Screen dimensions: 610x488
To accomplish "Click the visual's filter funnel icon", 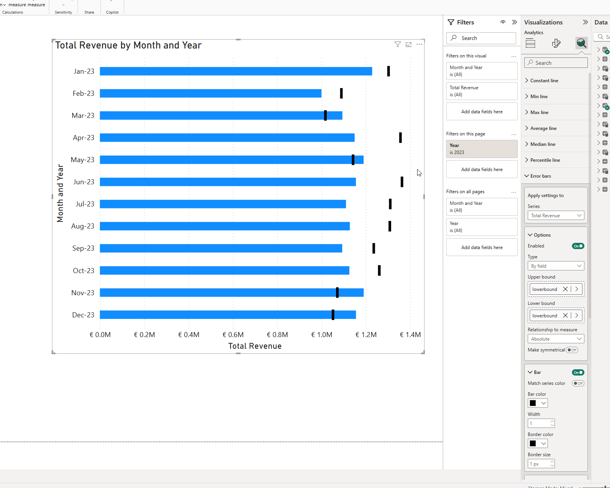I will (397, 44).
